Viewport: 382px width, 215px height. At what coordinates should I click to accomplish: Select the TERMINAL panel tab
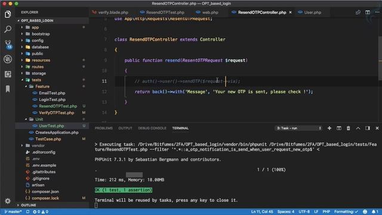[180, 128]
